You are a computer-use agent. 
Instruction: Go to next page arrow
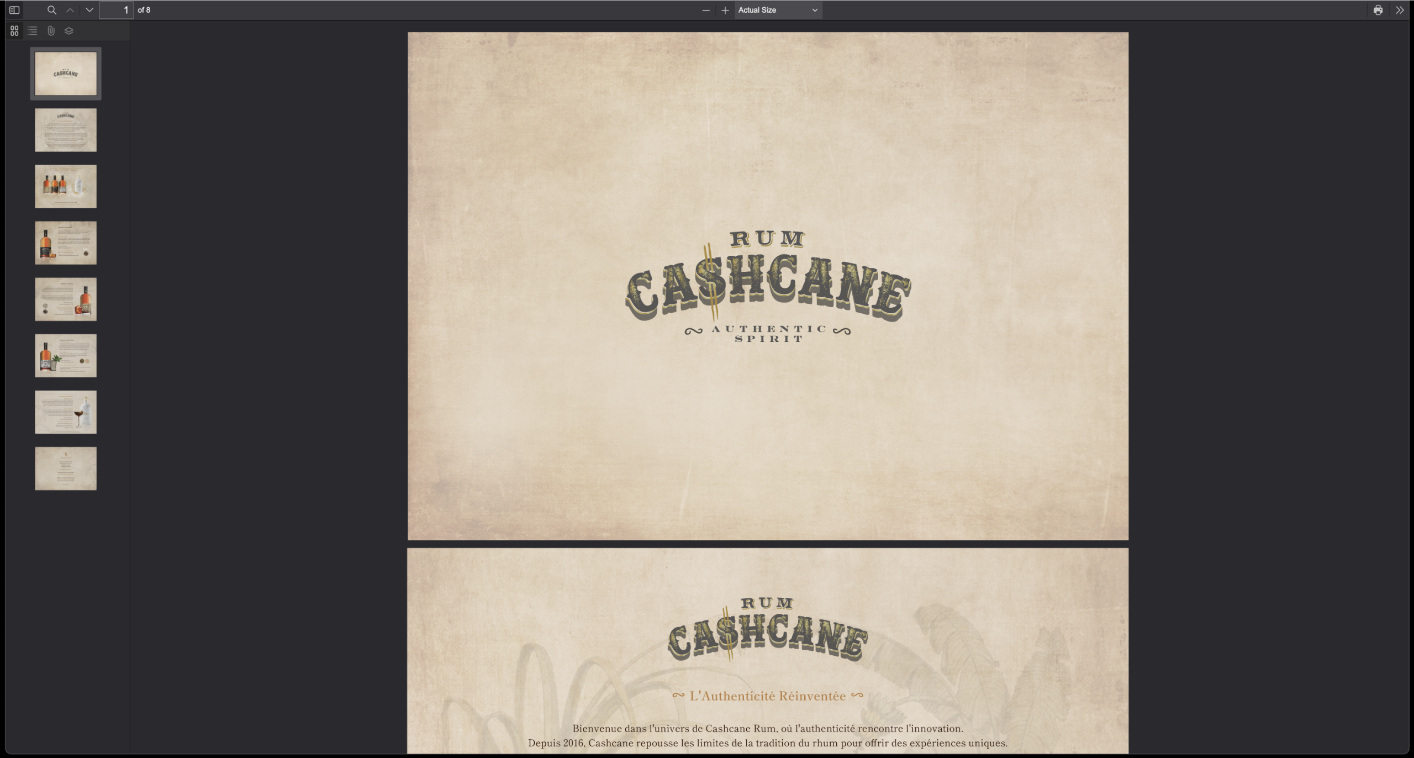click(89, 10)
